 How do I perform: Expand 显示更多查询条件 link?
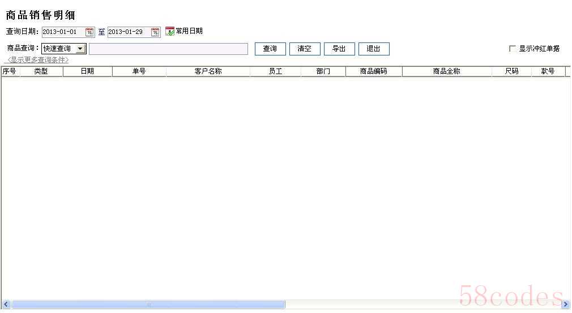(x=38, y=59)
